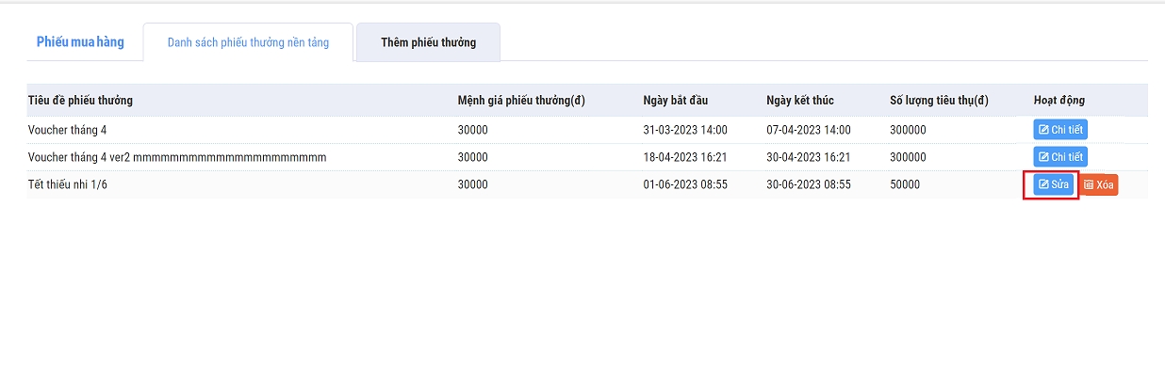This screenshot has width=1165, height=382.
Task: Click the consumption quantity value 50000
Action: tap(905, 185)
